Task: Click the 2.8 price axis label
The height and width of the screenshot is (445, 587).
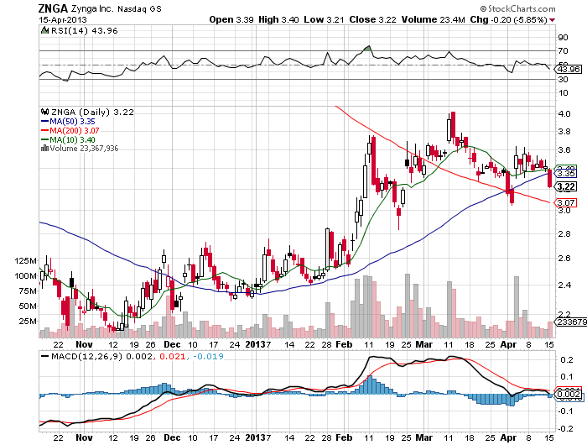Action: pyautogui.click(x=564, y=234)
